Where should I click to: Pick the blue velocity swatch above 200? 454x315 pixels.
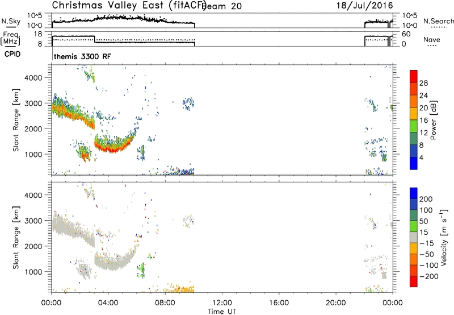coord(414,193)
